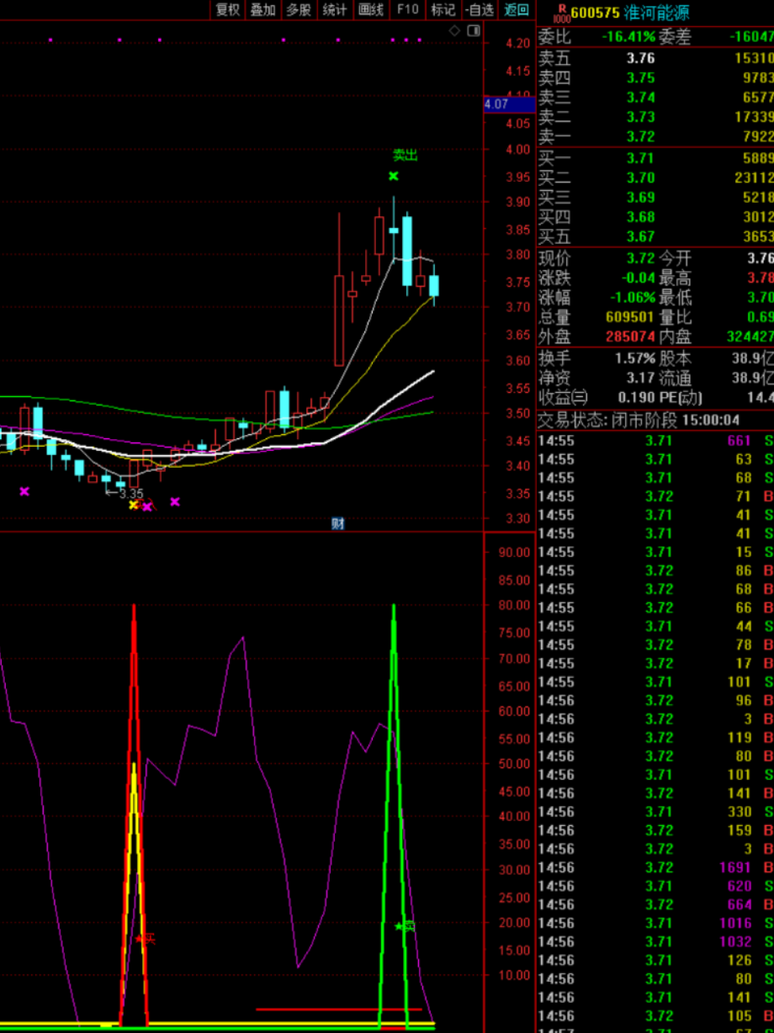Screen dimensions: 774x1033
Task: Click the 买三 price 3.69
Action: [x=640, y=197]
